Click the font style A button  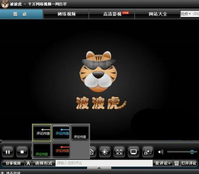(x=28, y=163)
